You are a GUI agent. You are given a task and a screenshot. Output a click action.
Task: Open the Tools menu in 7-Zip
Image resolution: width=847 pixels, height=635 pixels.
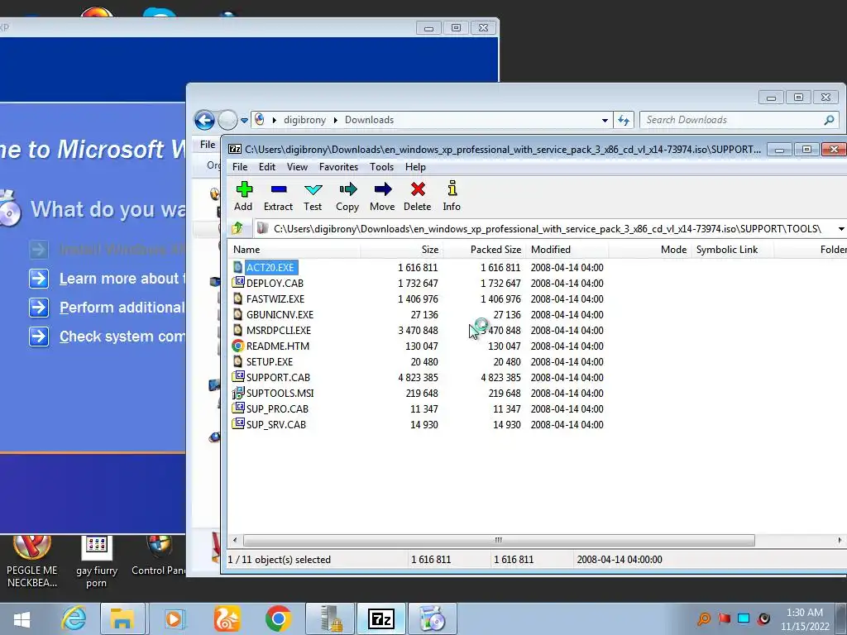[x=381, y=167]
